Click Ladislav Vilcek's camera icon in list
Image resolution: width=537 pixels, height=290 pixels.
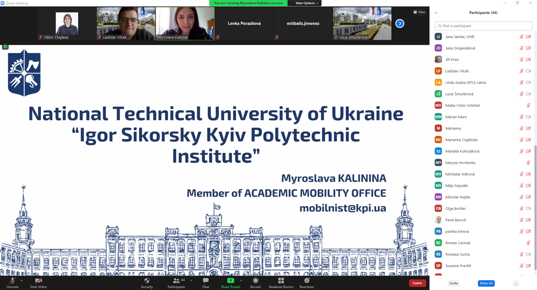pos(528,71)
